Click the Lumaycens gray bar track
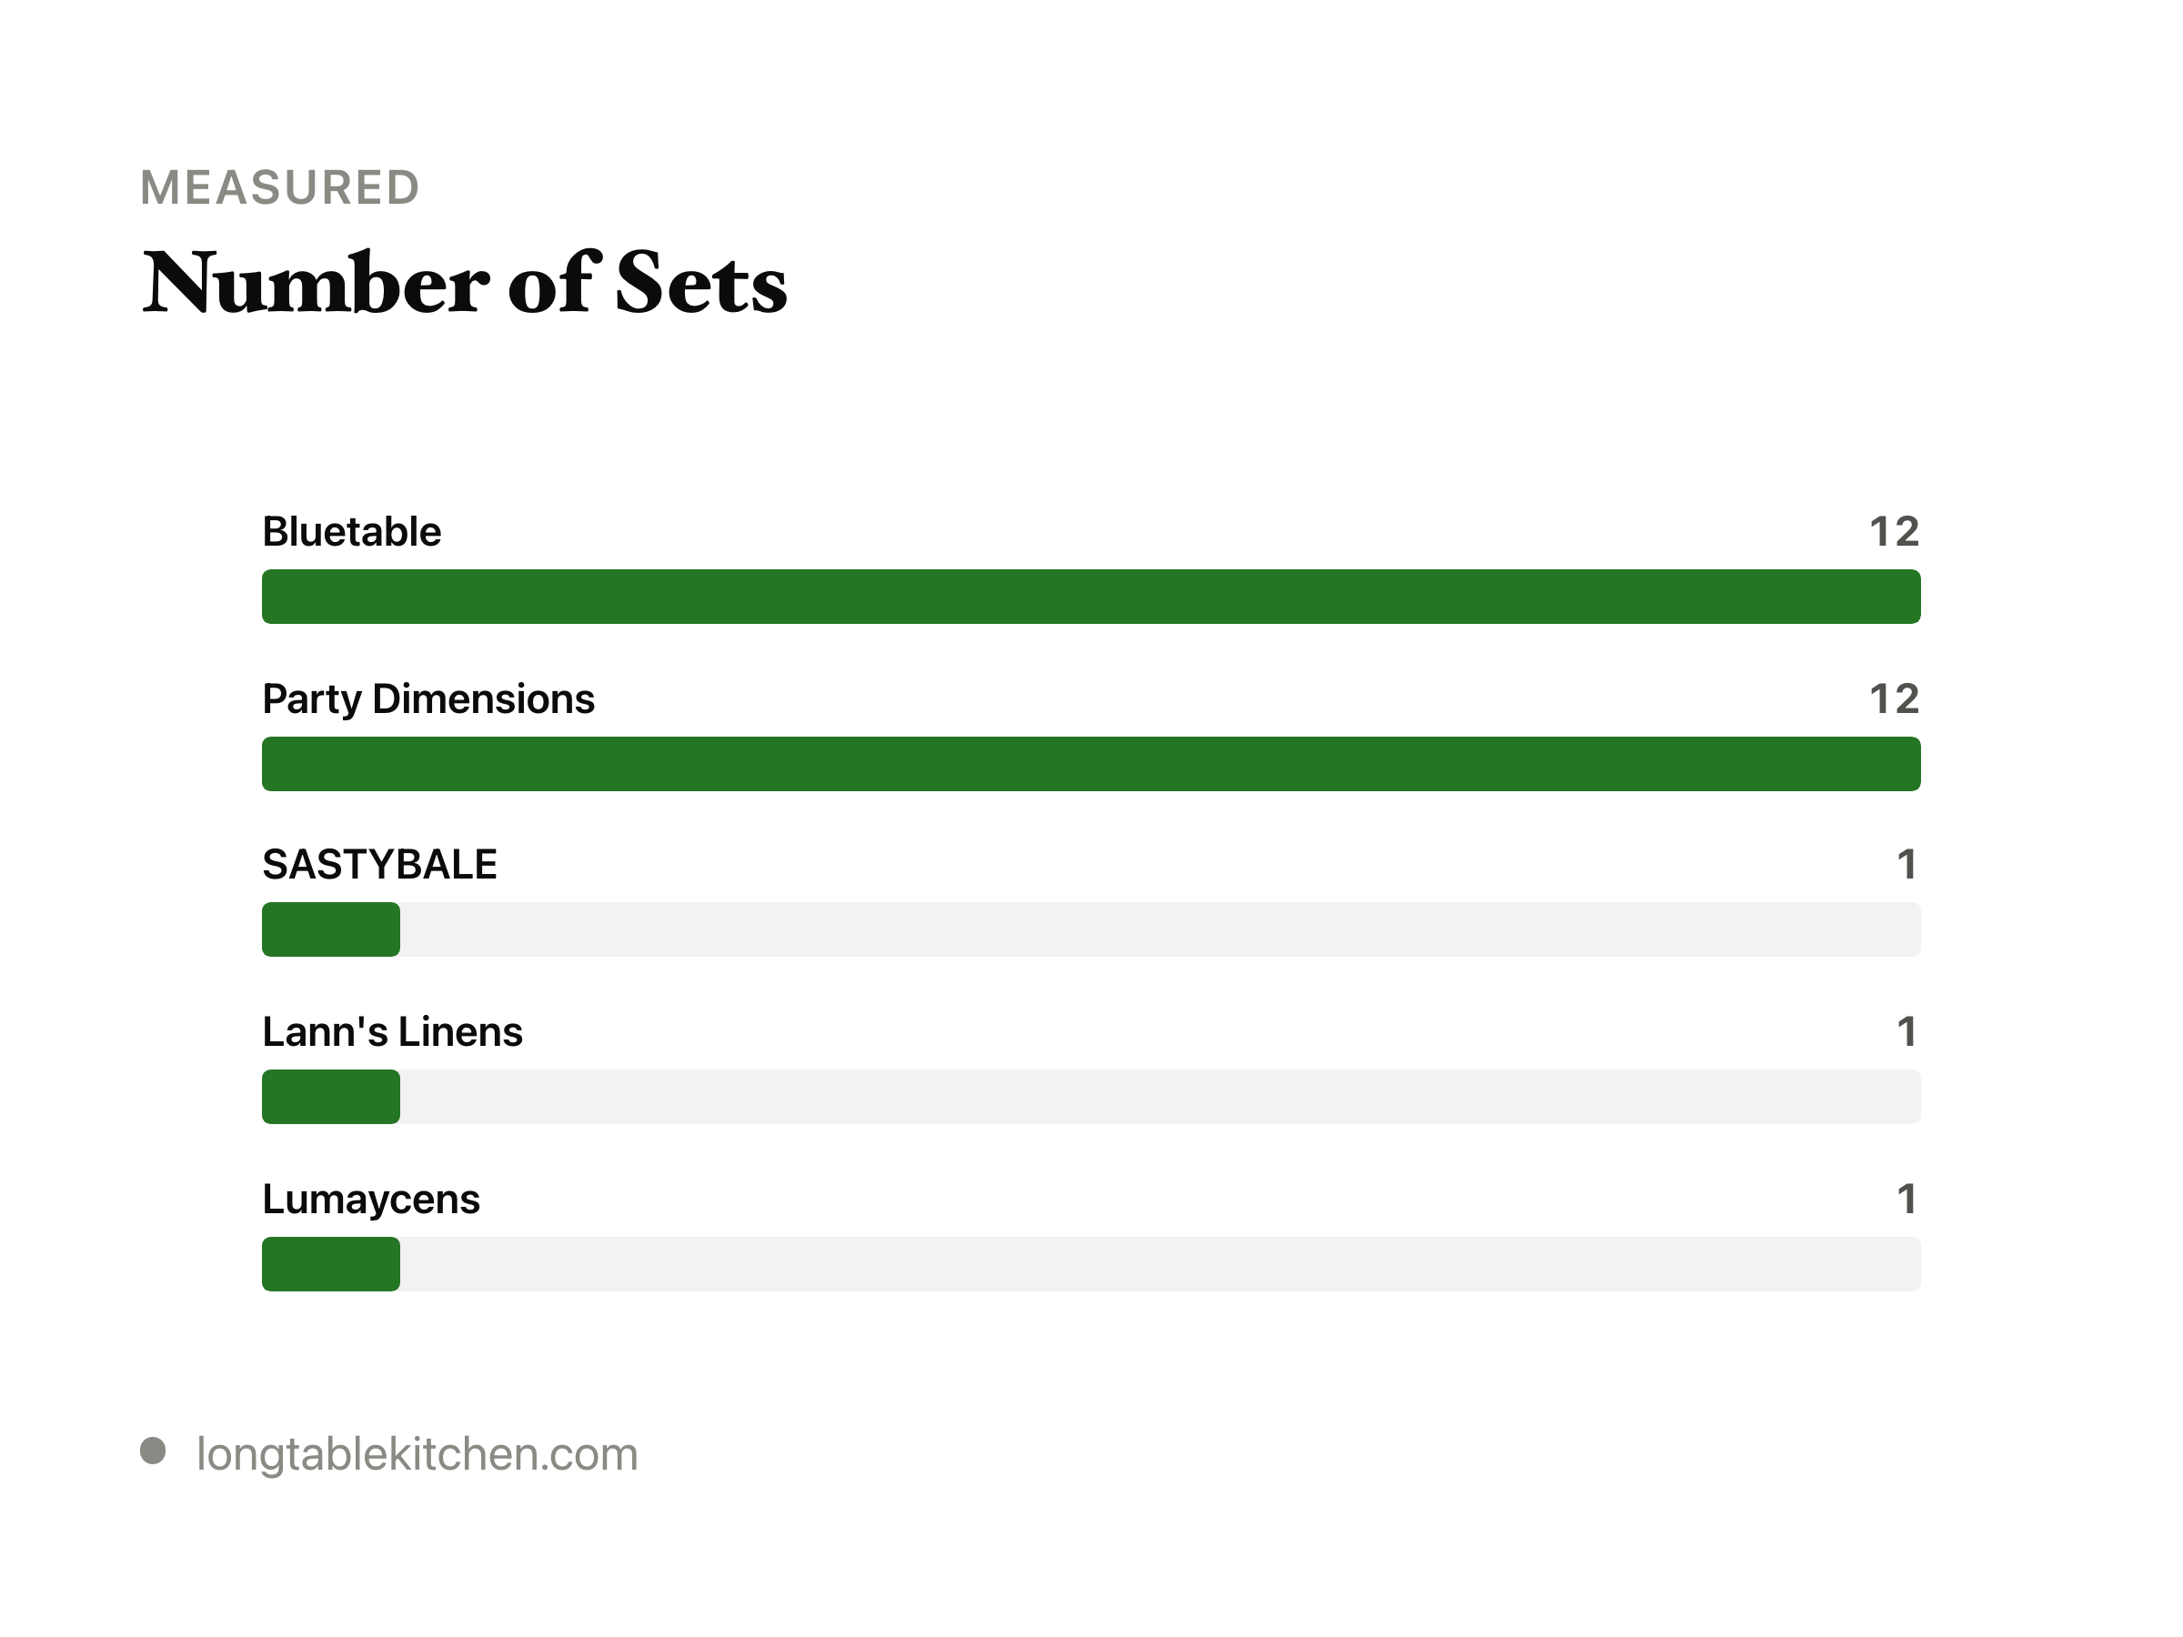Image resolution: width=2183 pixels, height=1637 pixels. [1091, 1264]
